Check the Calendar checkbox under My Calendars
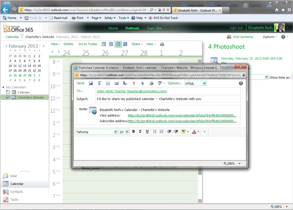293x210 pixels. coord(8,92)
